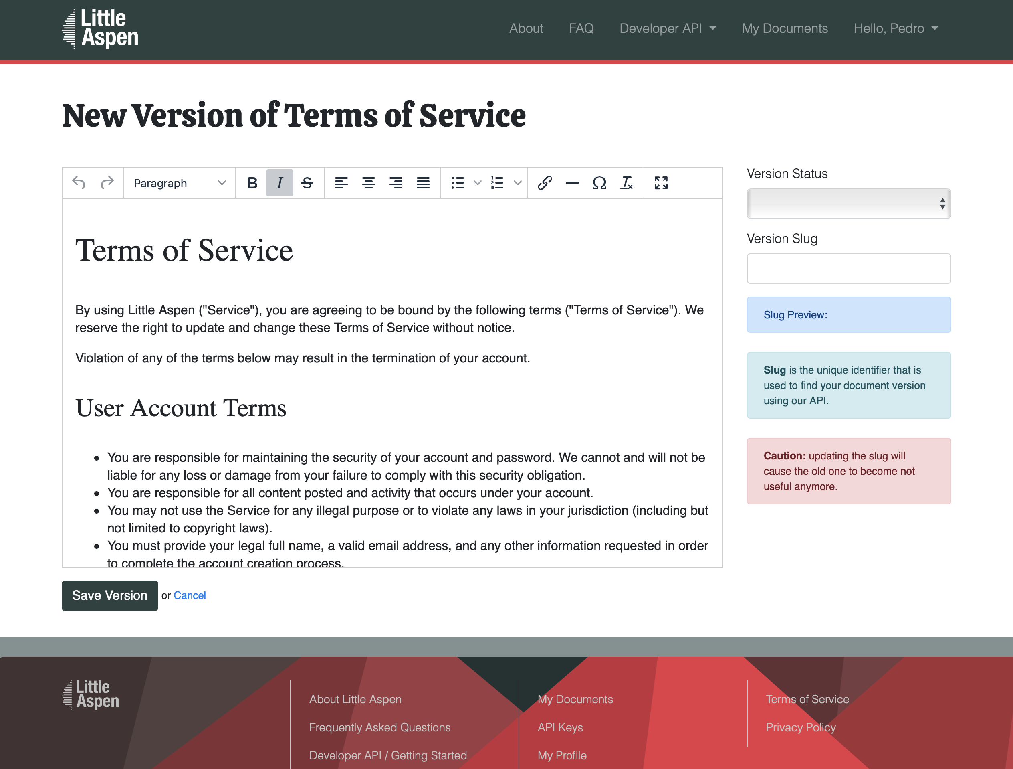1013x769 pixels.
Task: Open special characters omega icon
Action: click(x=599, y=183)
